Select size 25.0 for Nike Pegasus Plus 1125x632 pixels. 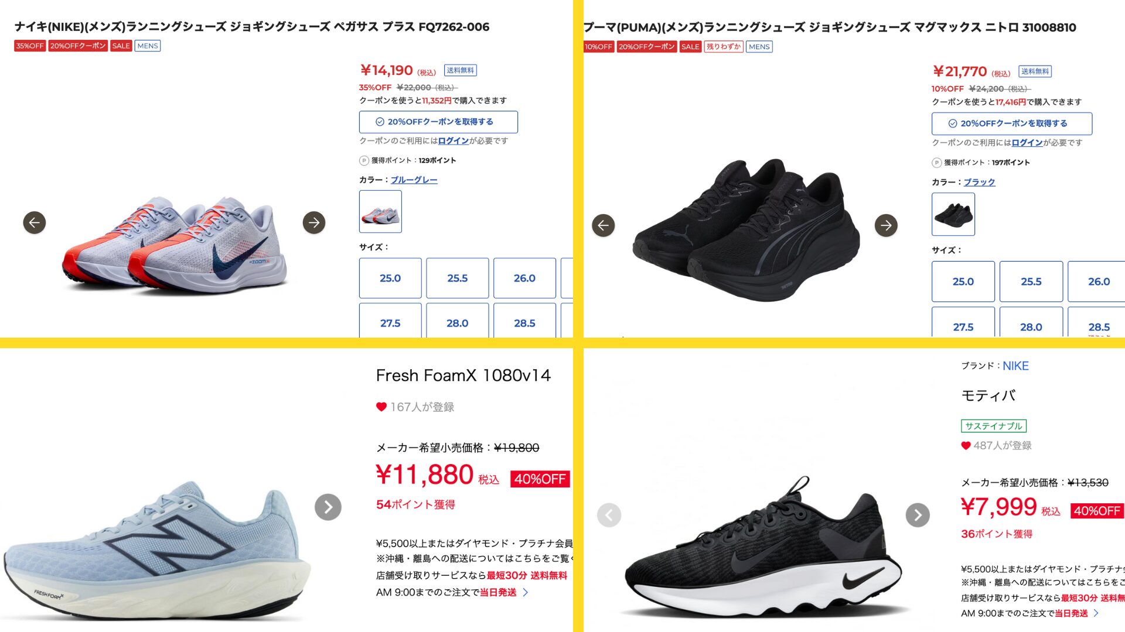tap(390, 278)
